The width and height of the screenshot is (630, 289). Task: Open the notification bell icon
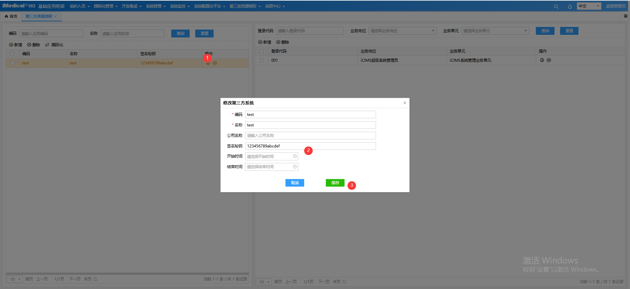point(570,7)
